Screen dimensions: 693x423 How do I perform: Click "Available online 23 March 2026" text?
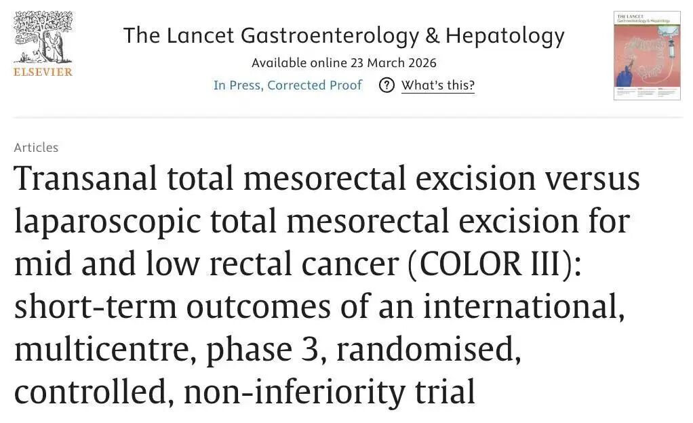344,63
